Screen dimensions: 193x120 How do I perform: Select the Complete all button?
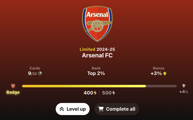(x=117, y=109)
